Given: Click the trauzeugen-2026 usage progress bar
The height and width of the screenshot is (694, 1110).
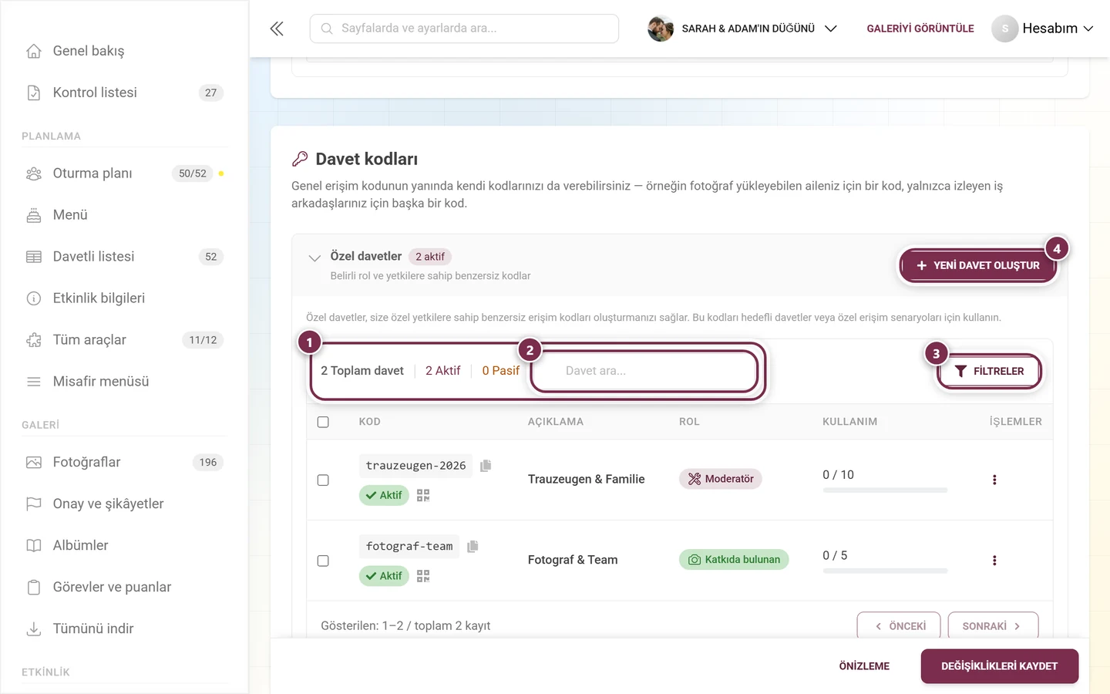Looking at the screenshot, I should (x=885, y=490).
